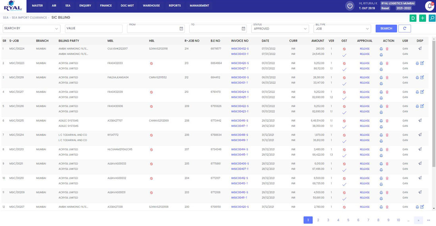Click DISP edit icon for MSIC/00207
Screen dimensions: 436x226
tap(422, 207)
